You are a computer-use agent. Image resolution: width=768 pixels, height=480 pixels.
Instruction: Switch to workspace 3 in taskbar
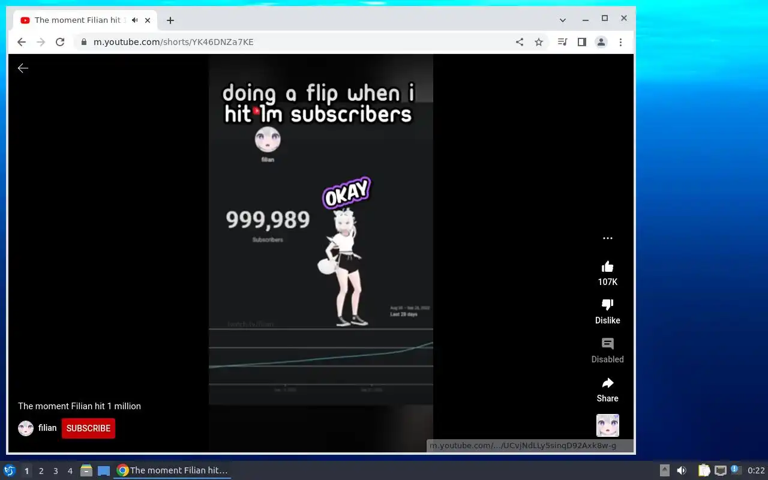(x=55, y=471)
